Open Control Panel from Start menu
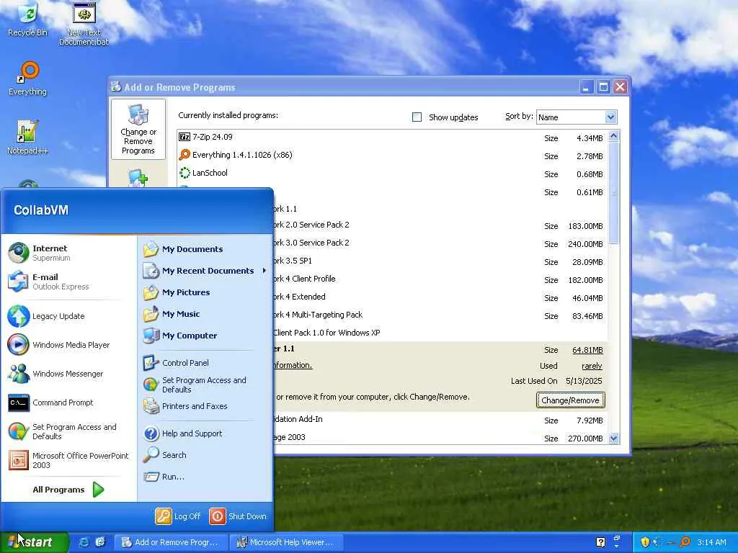 coord(205,363)
